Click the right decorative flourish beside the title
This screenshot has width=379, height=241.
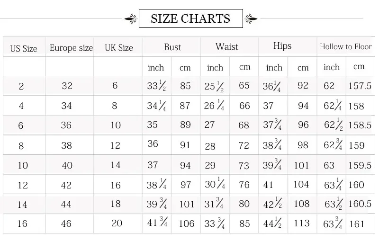click(251, 19)
